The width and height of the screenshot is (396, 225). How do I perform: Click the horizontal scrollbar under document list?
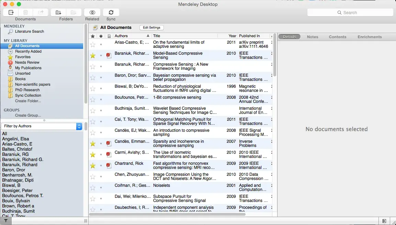point(168,214)
